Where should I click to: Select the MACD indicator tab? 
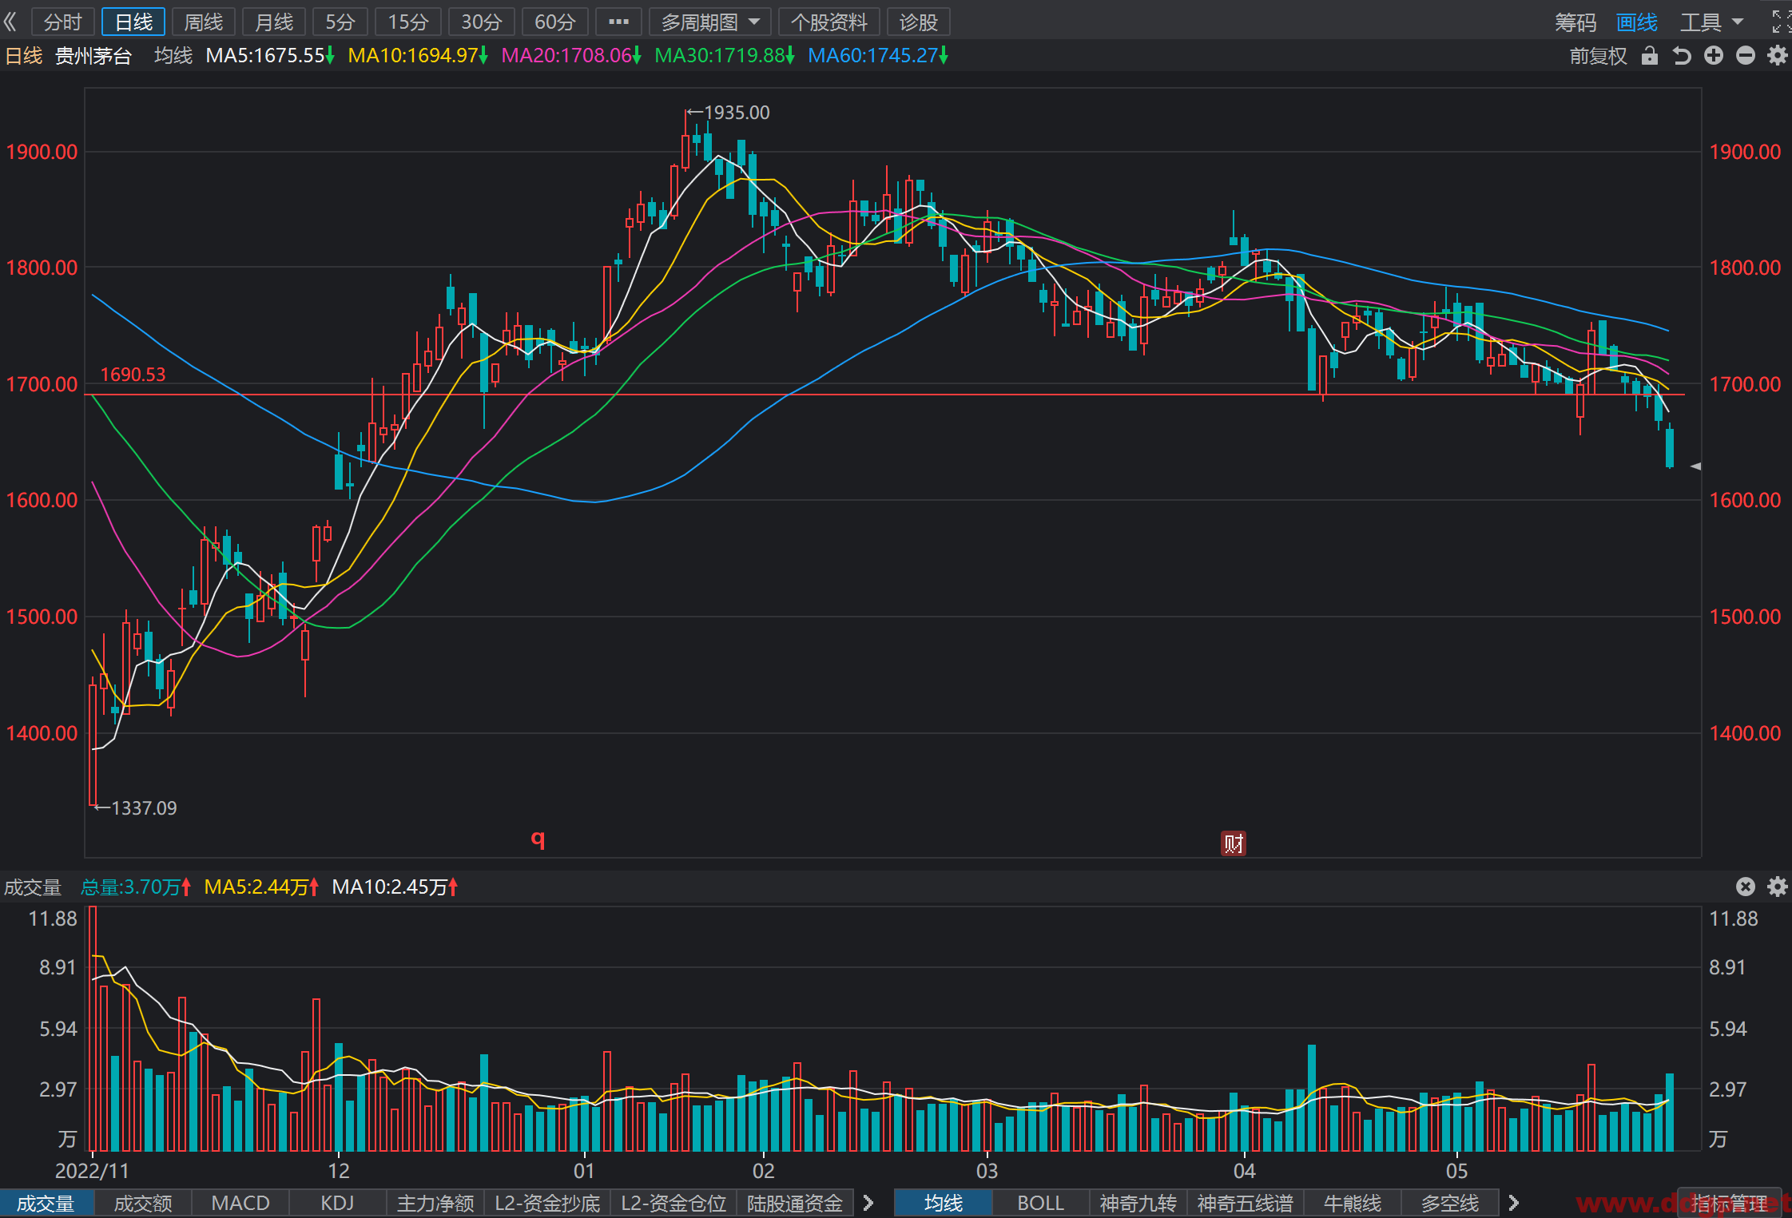pos(240,1203)
